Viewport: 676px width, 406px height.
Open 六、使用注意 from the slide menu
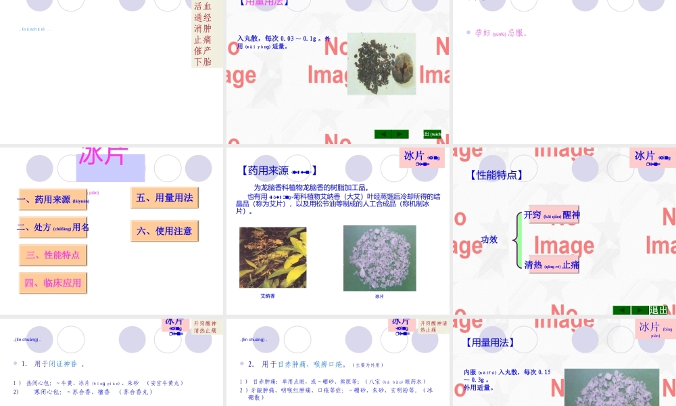165,231
